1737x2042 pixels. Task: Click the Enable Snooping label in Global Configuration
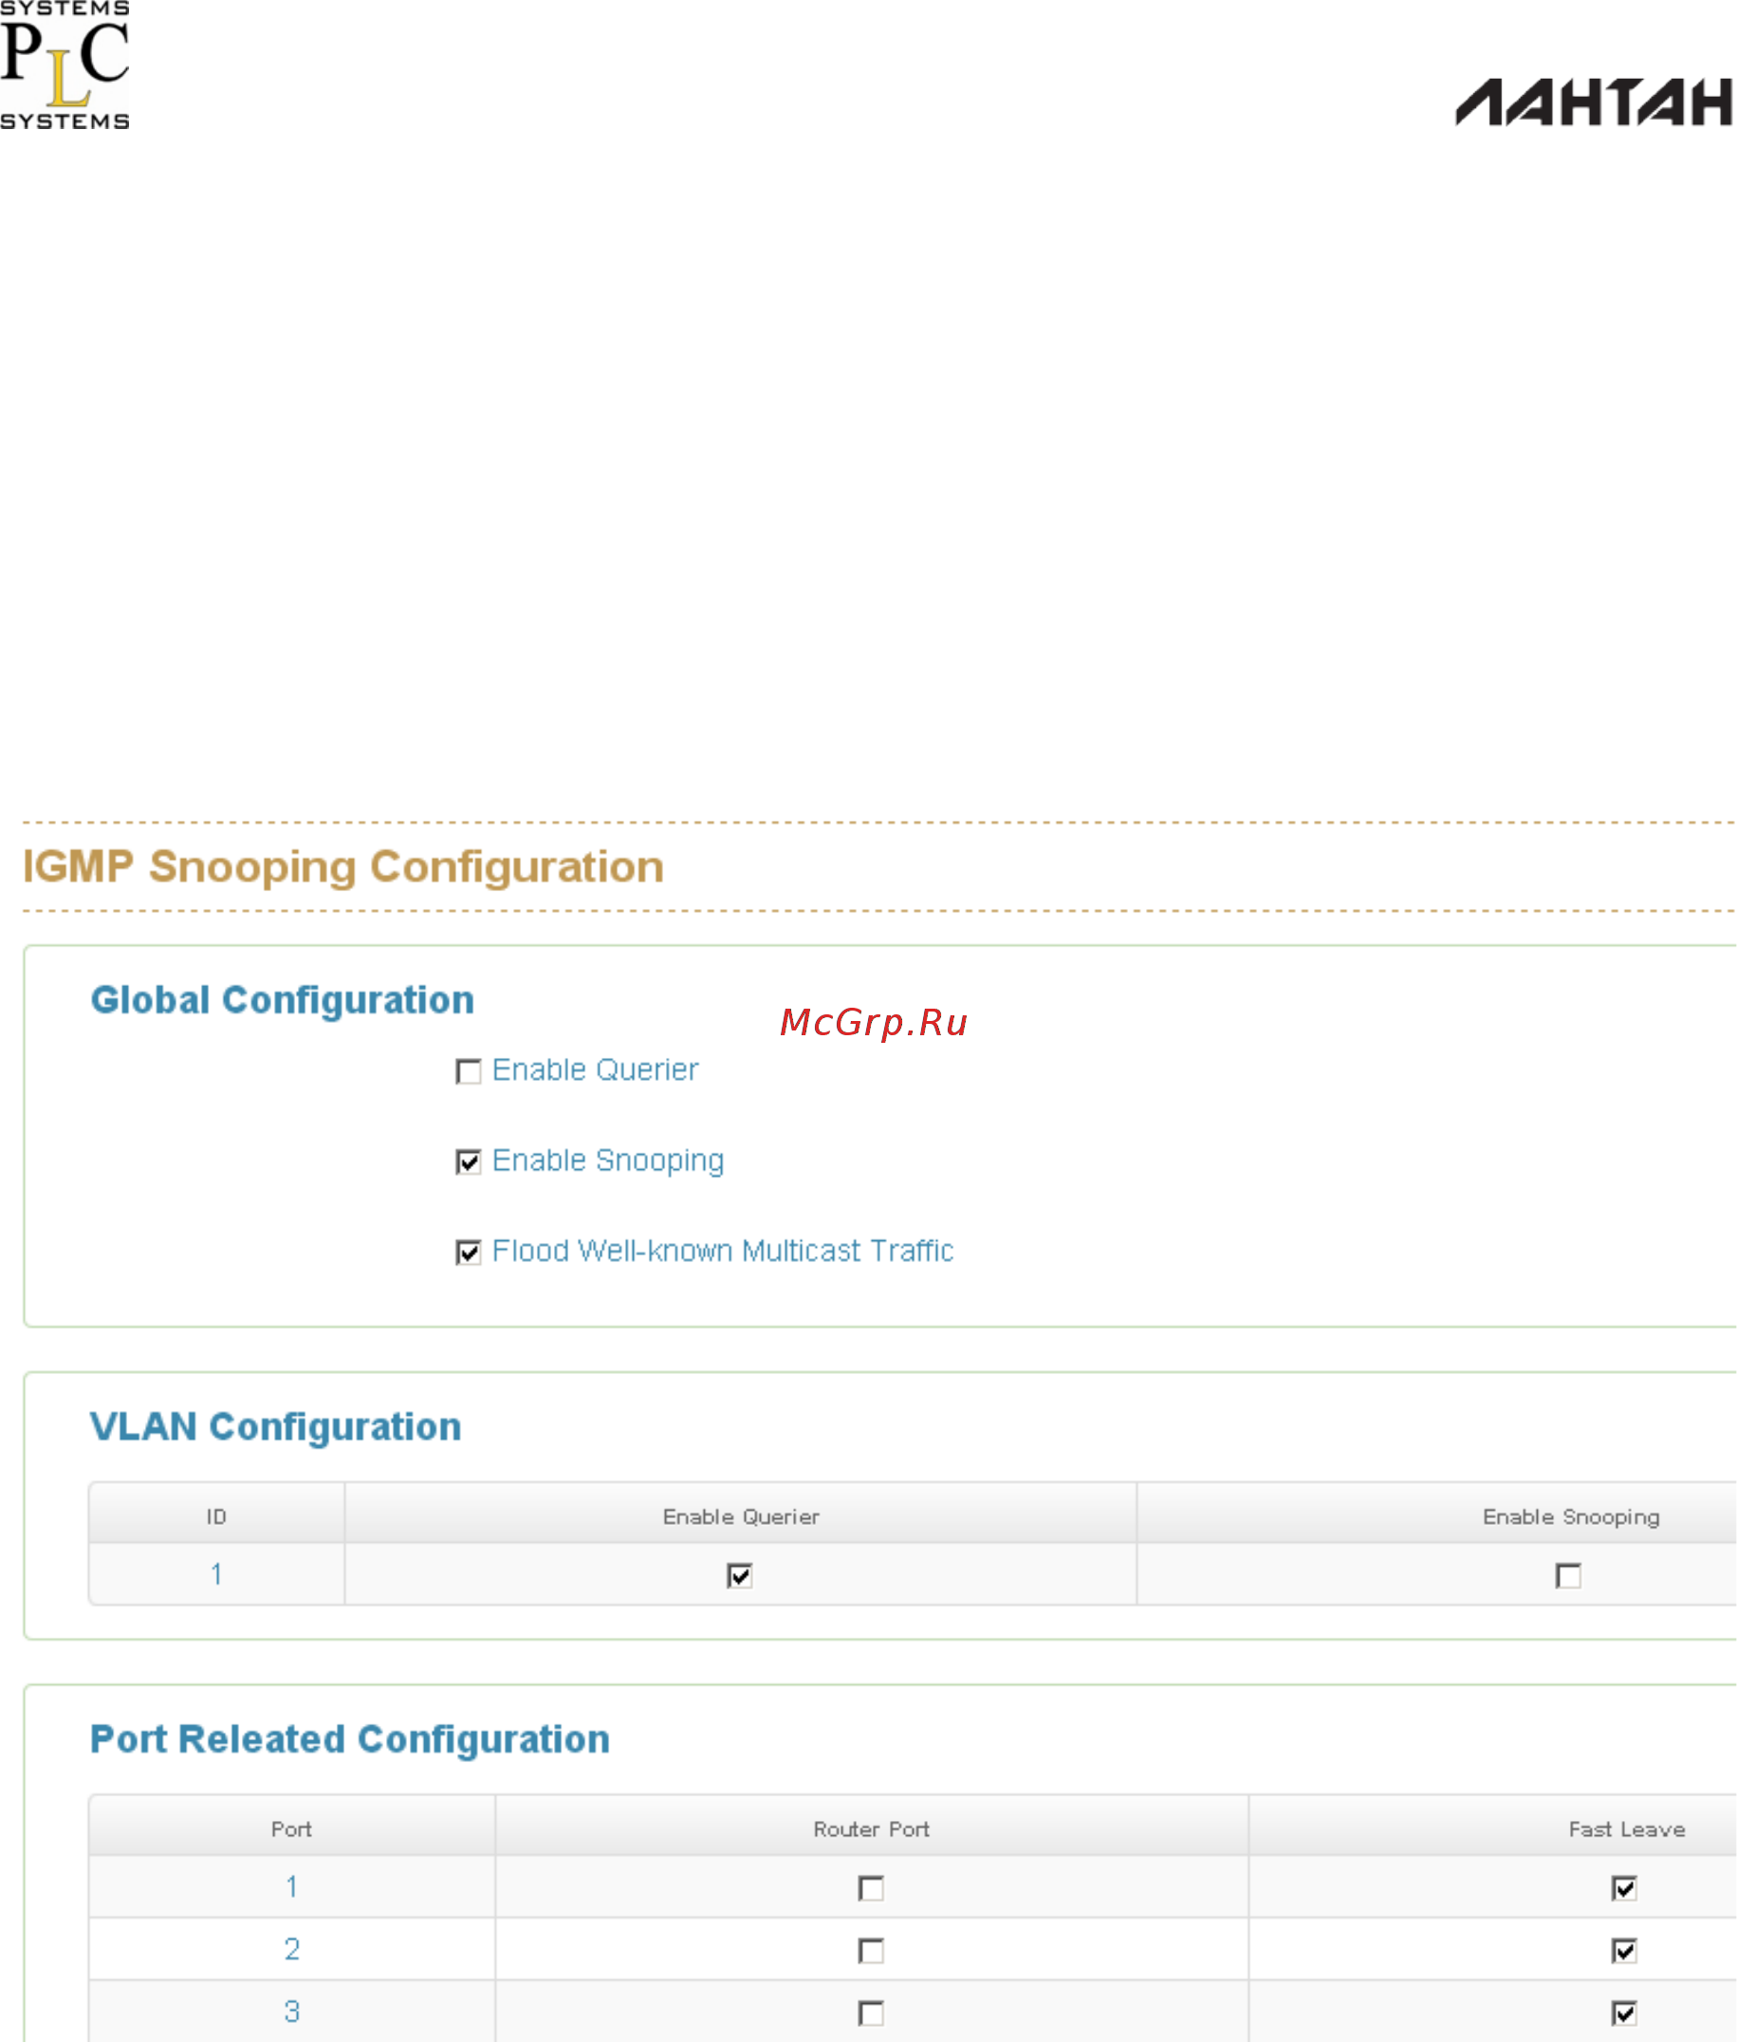tap(607, 1160)
